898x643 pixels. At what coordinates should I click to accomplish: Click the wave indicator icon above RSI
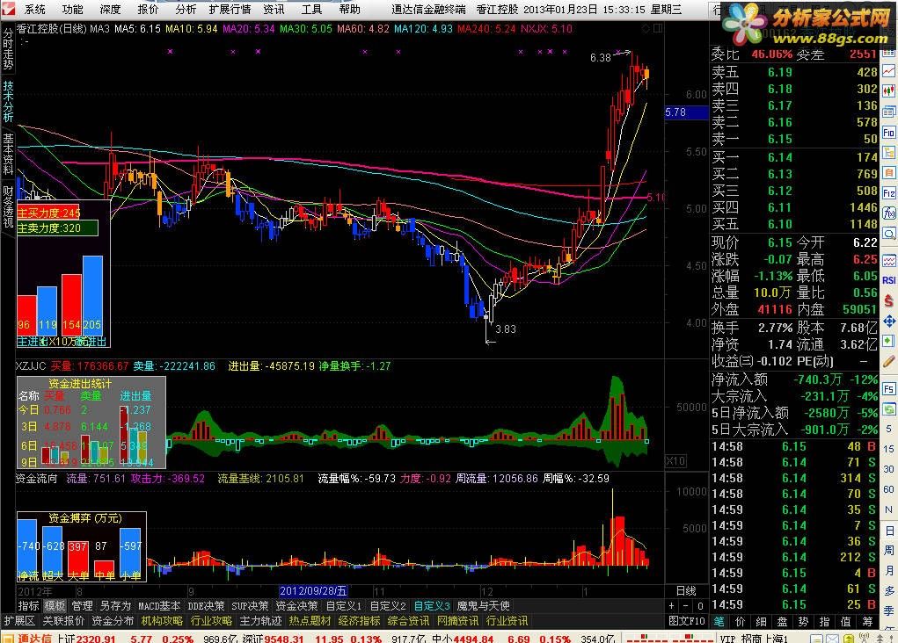(889, 261)
